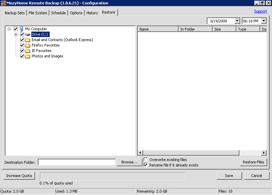Expand the Drive (C:) tree node
Viewport: 272px width, 195px height.
pos(16,34)
